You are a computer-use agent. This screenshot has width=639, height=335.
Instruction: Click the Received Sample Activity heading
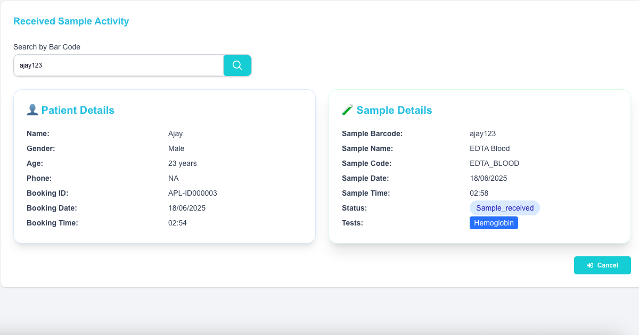pyautogui.click(x=71, y=21)
